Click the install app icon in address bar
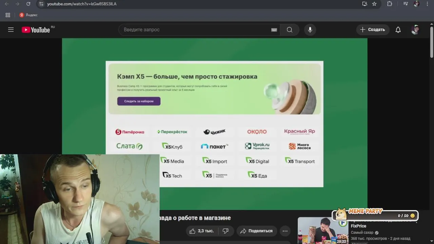This screenshot has height=244, width=434. point(364,4)
